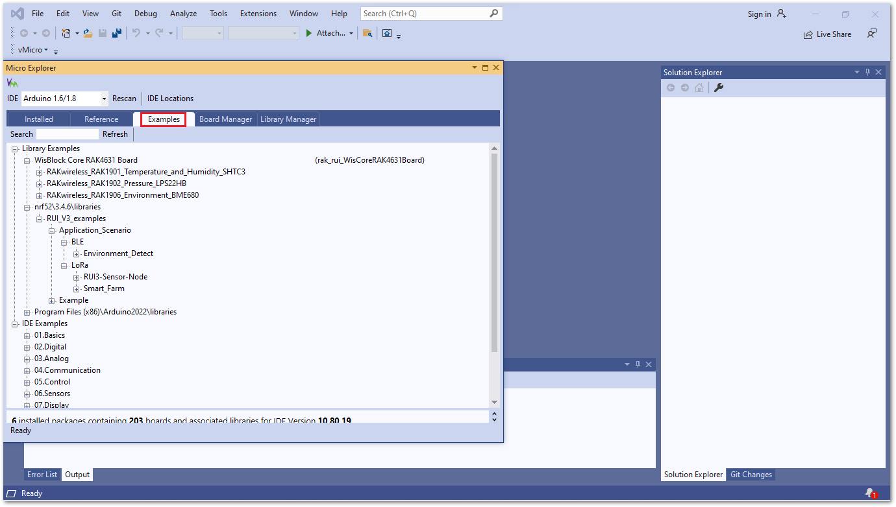Open the Attach button dropdown arrow
Screen dimensions: 896x507
point(351,33)
